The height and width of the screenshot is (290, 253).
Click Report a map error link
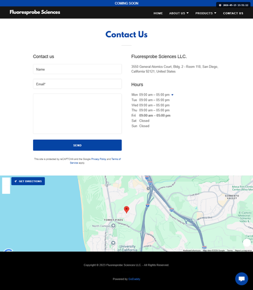point(243,251)
